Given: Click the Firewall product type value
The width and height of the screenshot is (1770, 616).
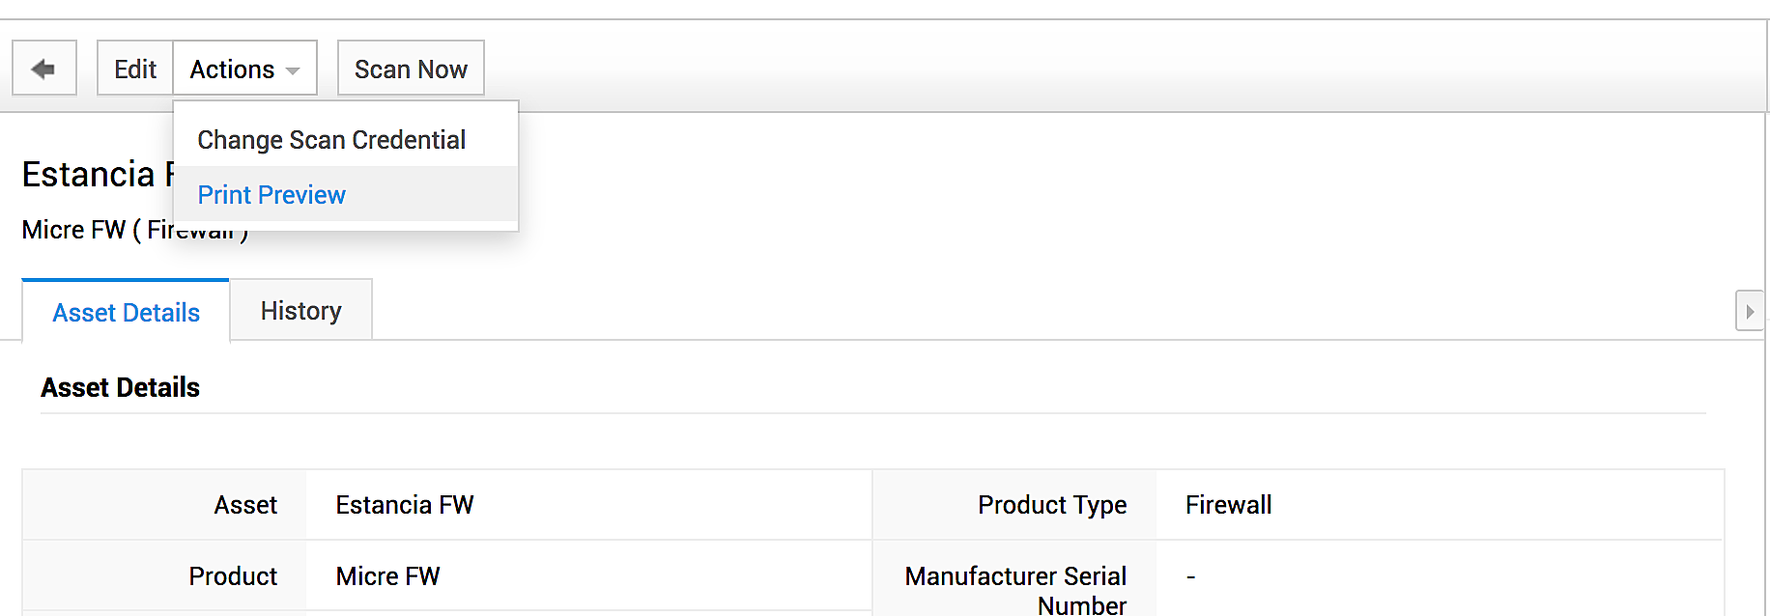Looking at the screenshot, I should [x=1228, y=505].
